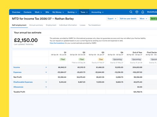Click End of Year allowances 50.00
This screenshot has height=117, width=157.
(x=140, y=87)
